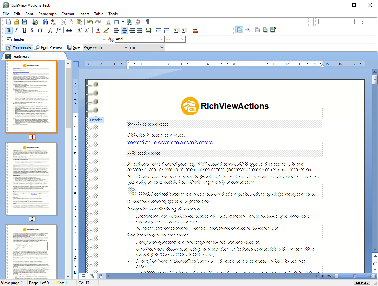
Task: Open the Find and Replace tool
Action: (x=46, y=21)
